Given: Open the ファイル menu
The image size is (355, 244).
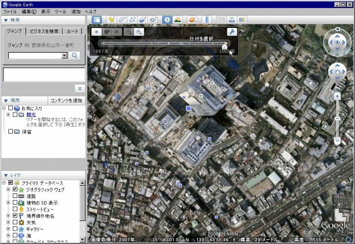Looking at the screenshot, I should 10,12.
